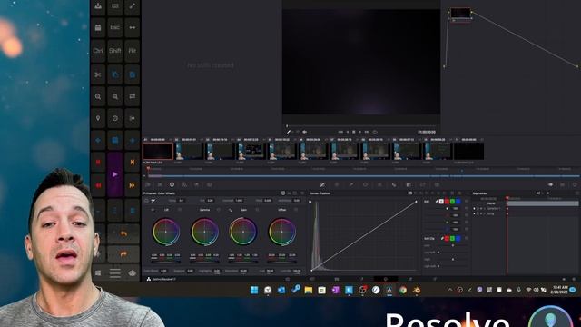Switch to the Deliver page tab

tap(435, 279)
